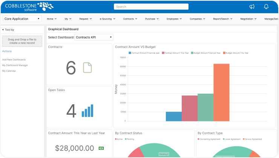
Task: Toggle Budget Amount This Year legend series
Action: [236, 53]
